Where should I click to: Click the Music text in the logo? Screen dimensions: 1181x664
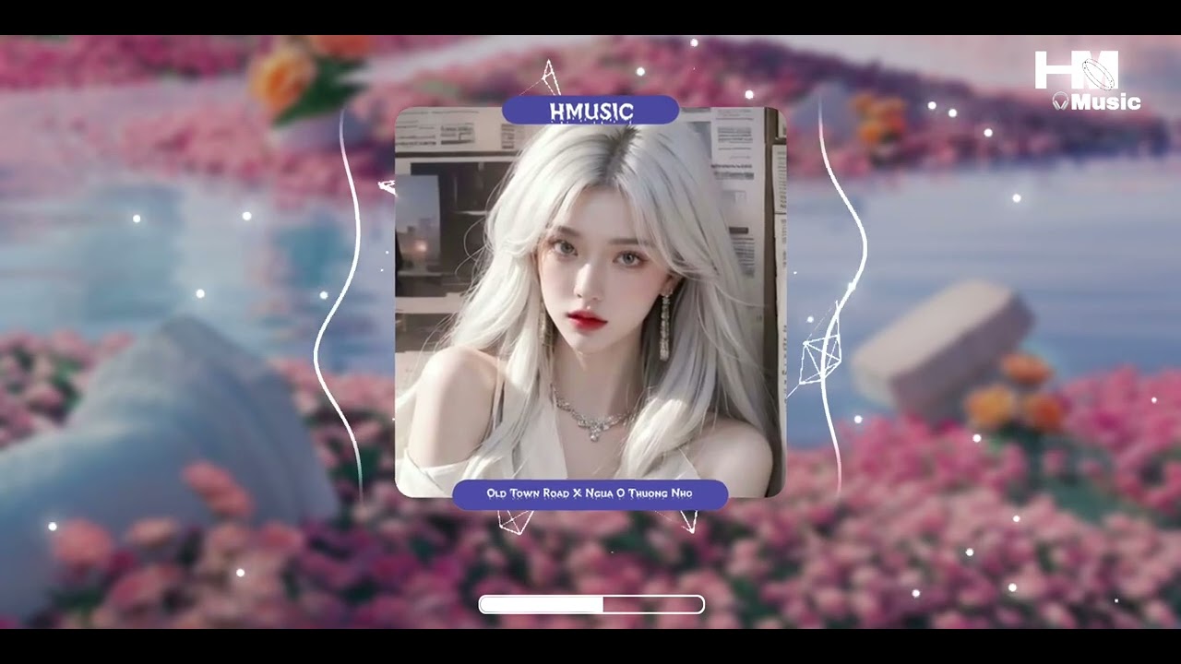pyautogui.click(x=1106, y=101)
